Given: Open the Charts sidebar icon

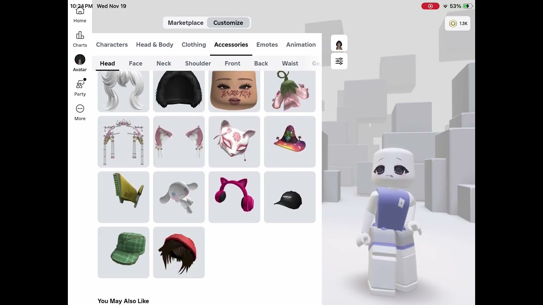Looking at the screenshot, I should pos(80,39).
